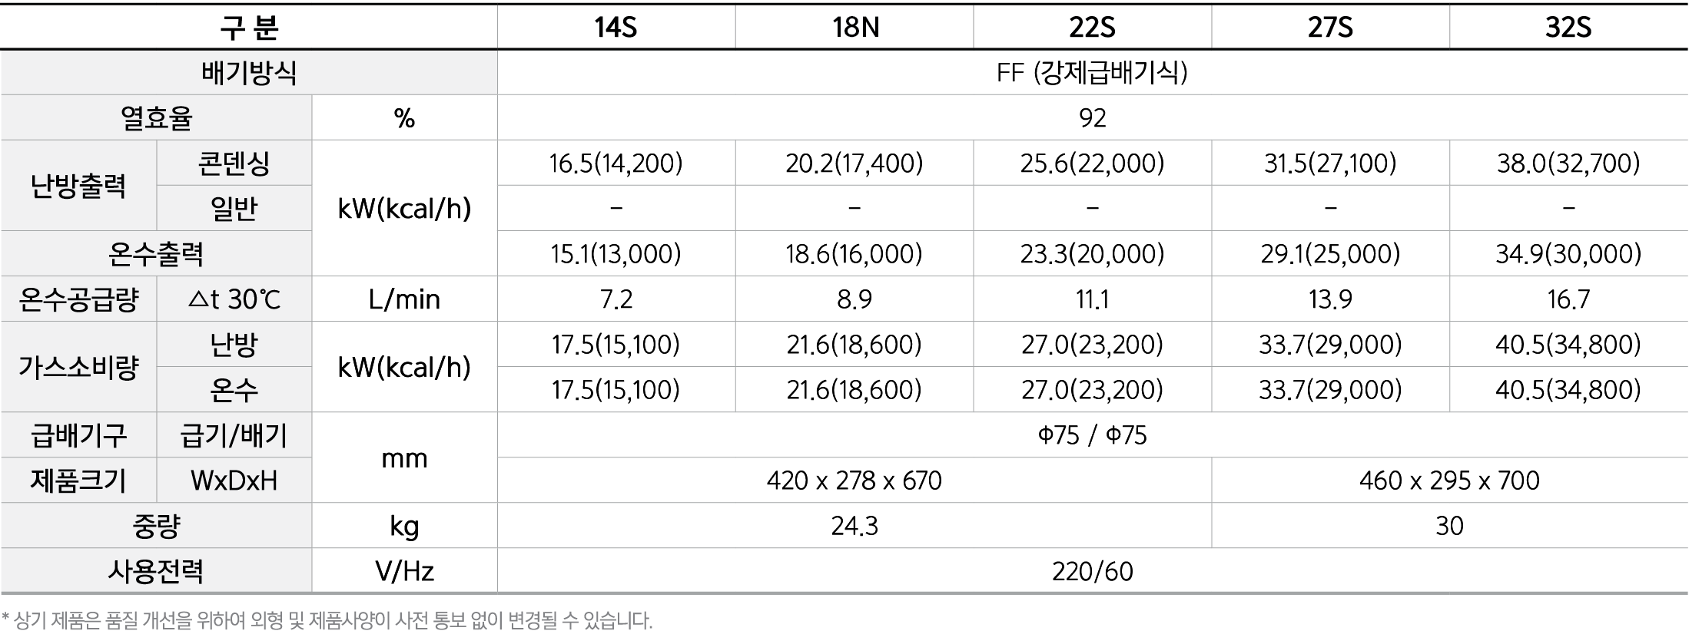Select the 18N model column header
Viewport: 1689px width, 644px height.
[854, 28]
